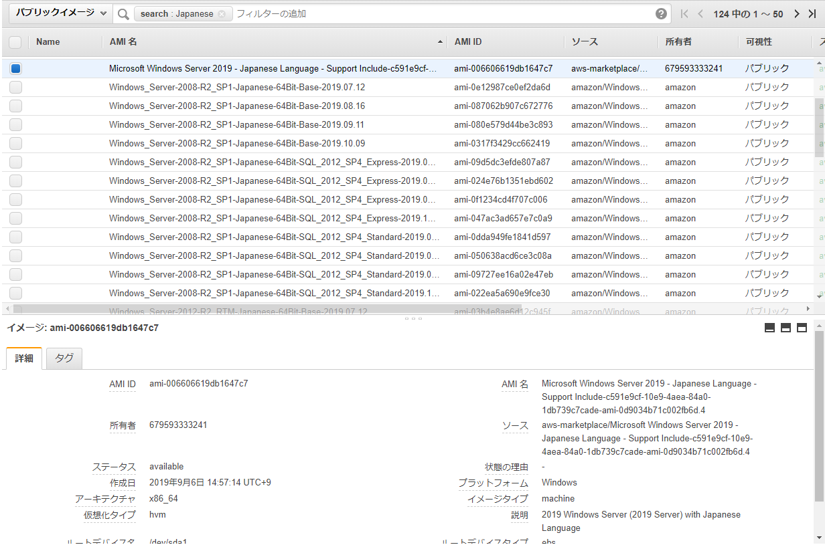Check the row for ami-09727ee16a02e47eb
Image resolution: width=825 pixels, height=549 pixels.
pyautogui.click(x=15, y=274)
